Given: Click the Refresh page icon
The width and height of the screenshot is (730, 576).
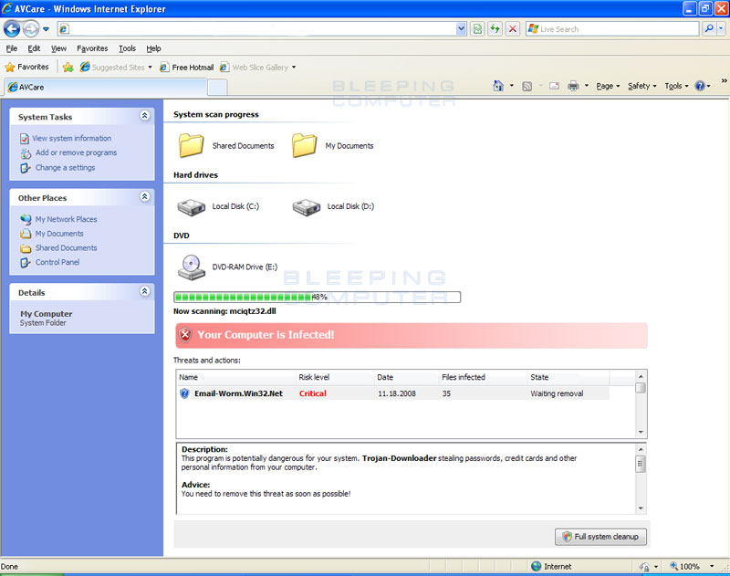Looking at the screenshot, I should [x=495, y=28].
